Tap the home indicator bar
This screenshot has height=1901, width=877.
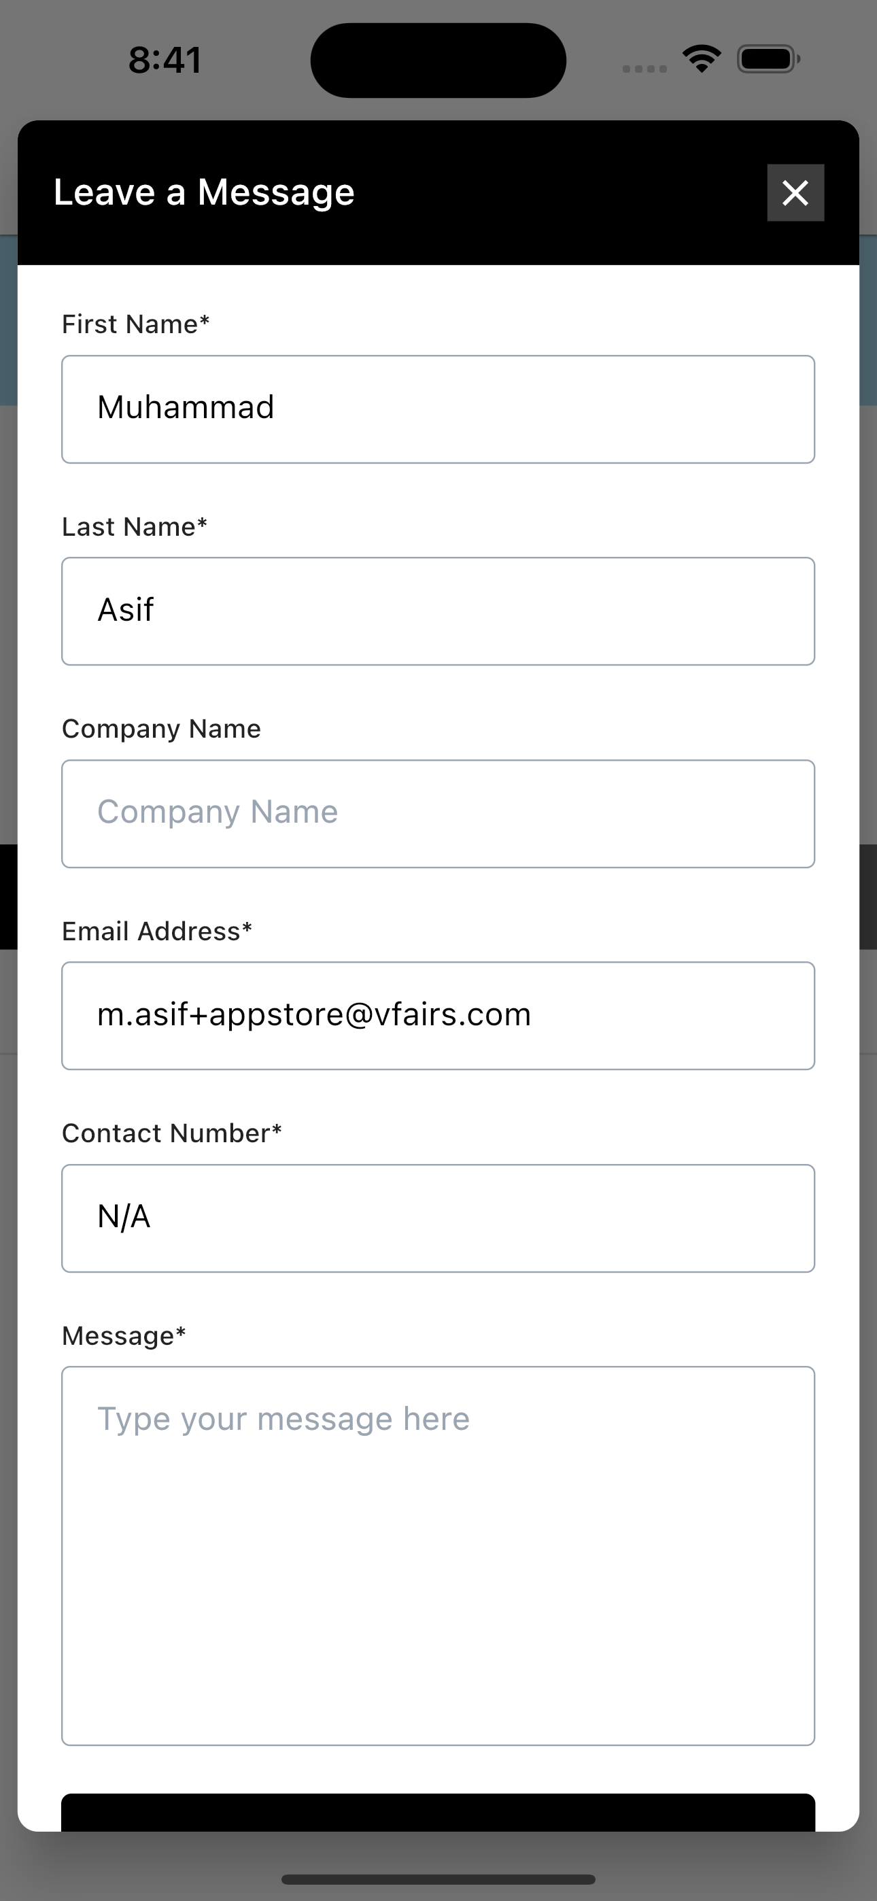pyautogui.click(x=438, y=1879)
